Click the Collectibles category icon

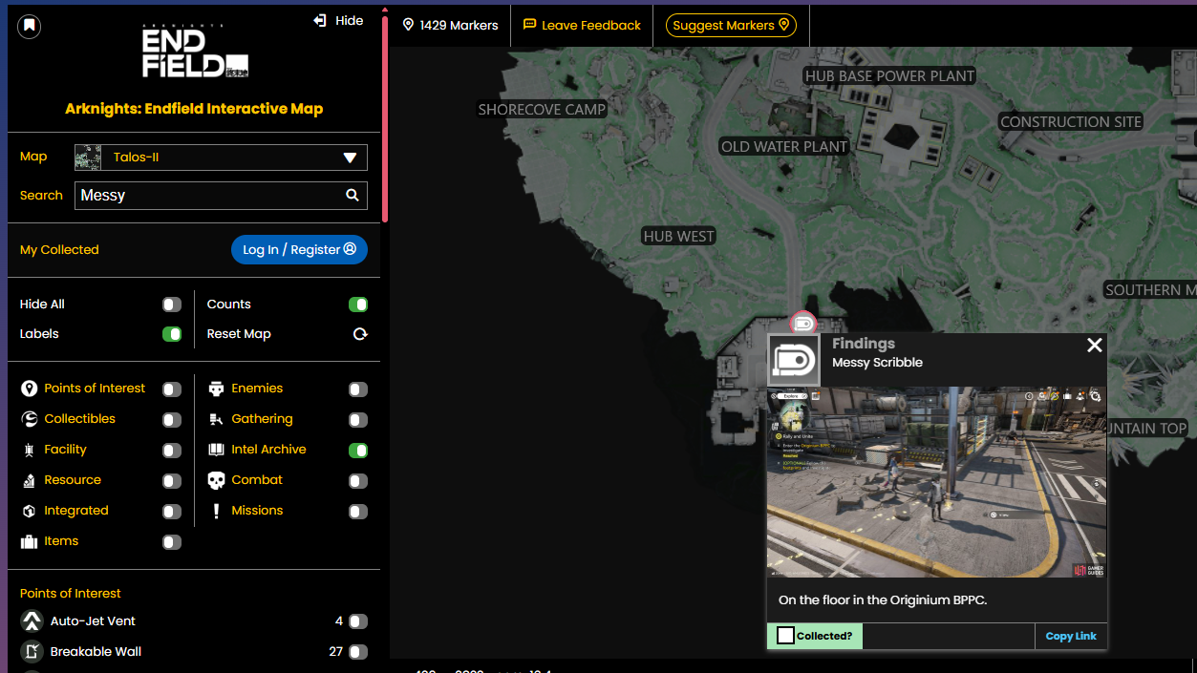pyautogui.click(x=30, y=419)
